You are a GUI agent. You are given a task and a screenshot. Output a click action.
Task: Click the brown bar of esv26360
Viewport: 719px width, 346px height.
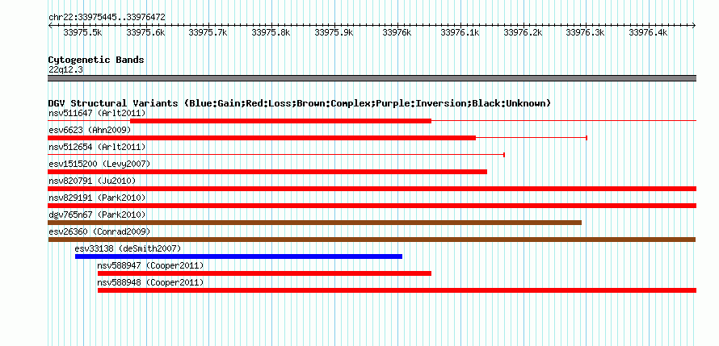[x=372, y=240]
